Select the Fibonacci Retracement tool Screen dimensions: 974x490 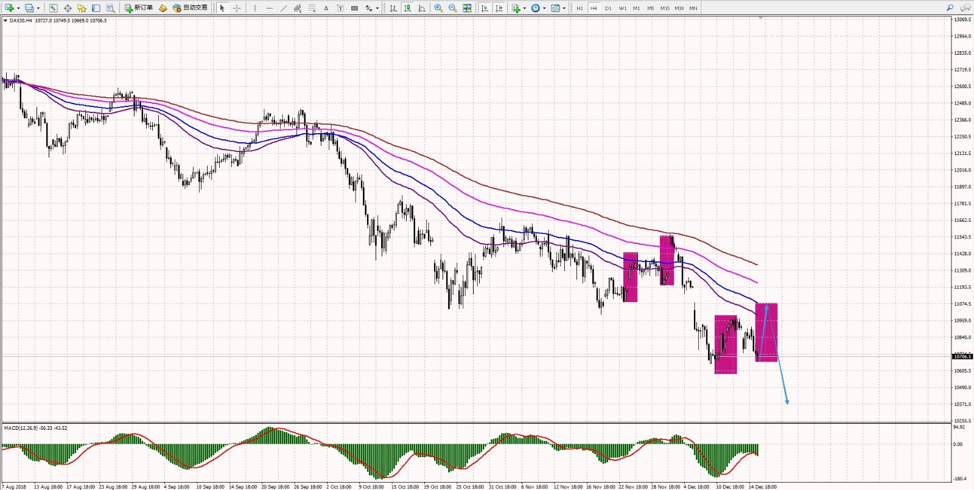[x=312, y=8]
